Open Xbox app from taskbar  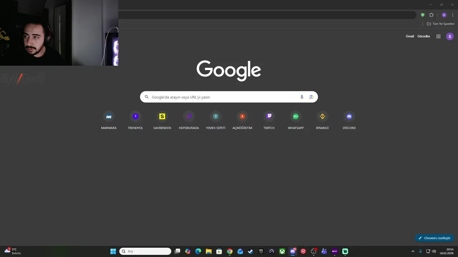(282, 251)
